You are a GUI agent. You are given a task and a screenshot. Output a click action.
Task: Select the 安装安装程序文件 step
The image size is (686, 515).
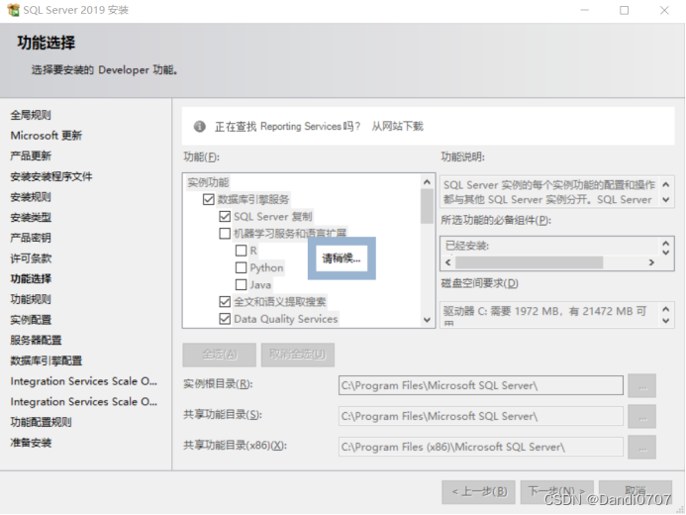point(51,176)
